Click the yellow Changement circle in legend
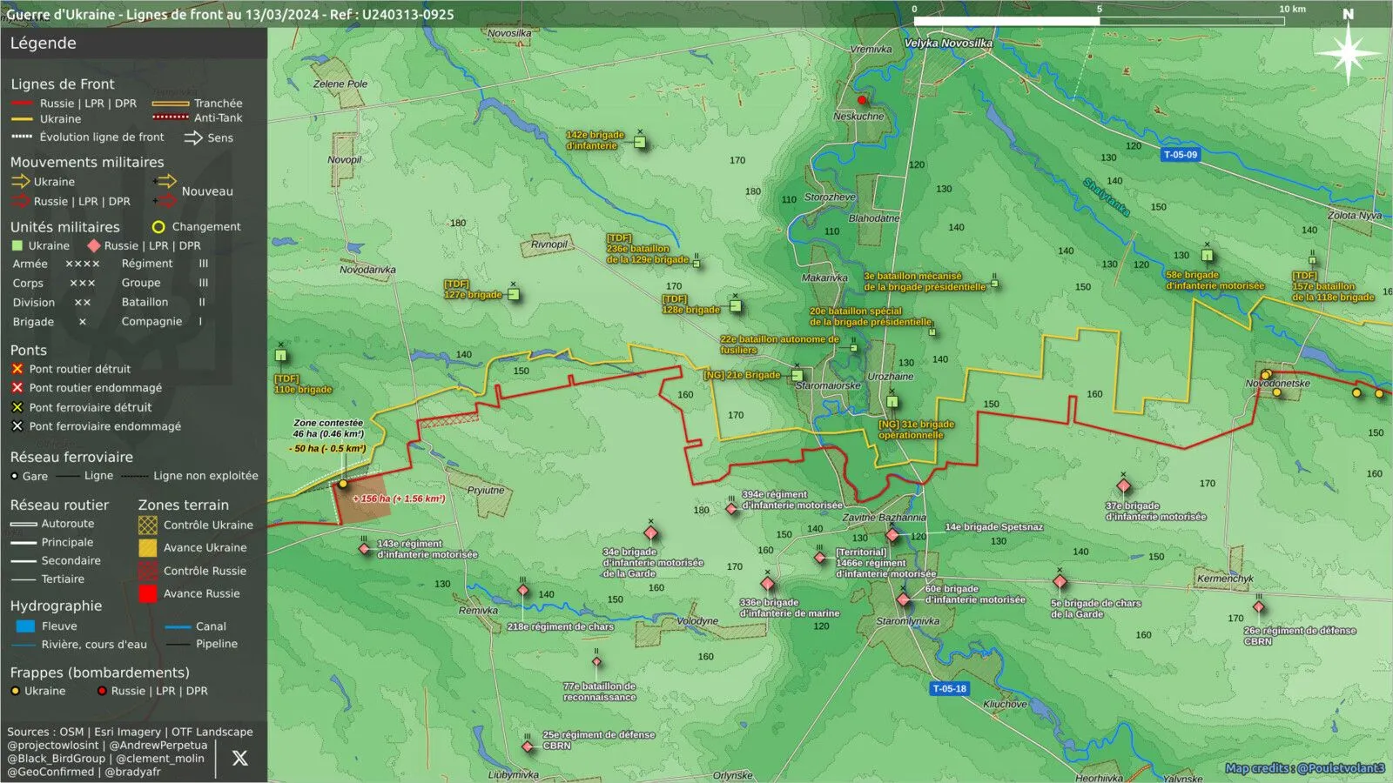Image resolution: width=1393 pixels, height=783 pixels. (158, 227)
